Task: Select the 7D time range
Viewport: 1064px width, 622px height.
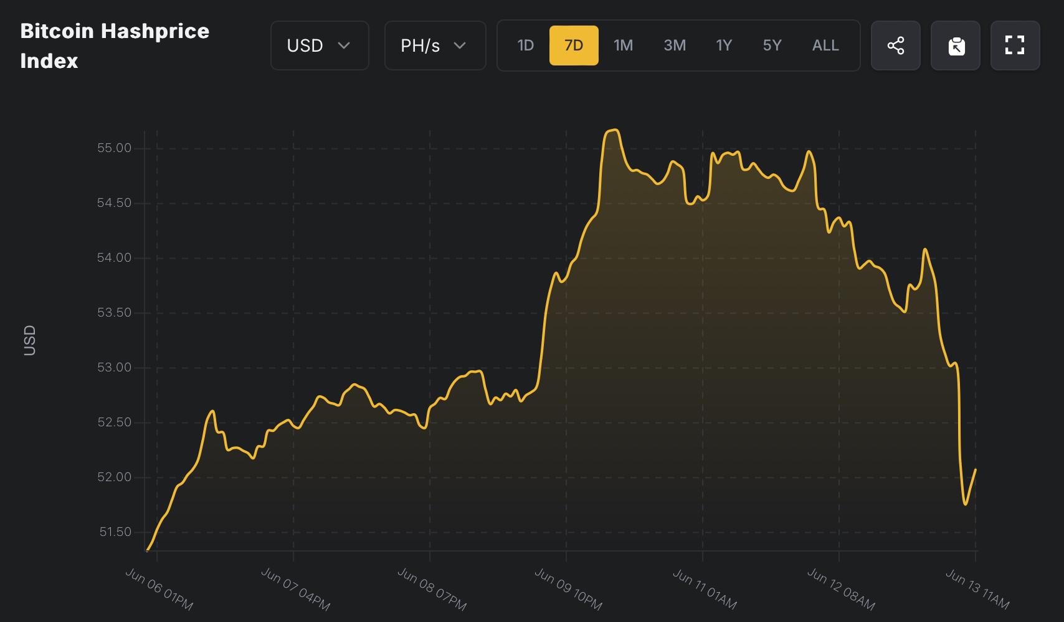Action: click(x=574, y=45)
